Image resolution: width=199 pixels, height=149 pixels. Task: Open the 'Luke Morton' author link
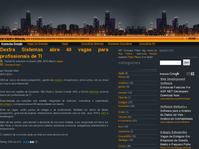click(149, 54)
